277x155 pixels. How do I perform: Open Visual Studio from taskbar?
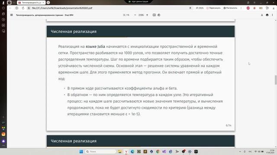(164, 152)
